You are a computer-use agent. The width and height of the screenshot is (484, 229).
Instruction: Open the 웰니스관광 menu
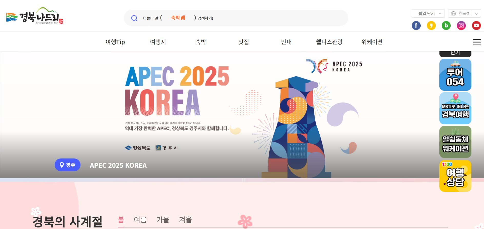(329, 42)
